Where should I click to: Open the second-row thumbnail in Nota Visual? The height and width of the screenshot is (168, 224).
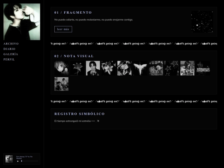point(61,84)
